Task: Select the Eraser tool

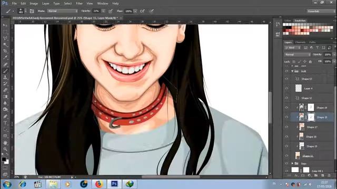Action: [x=5, y=90]
